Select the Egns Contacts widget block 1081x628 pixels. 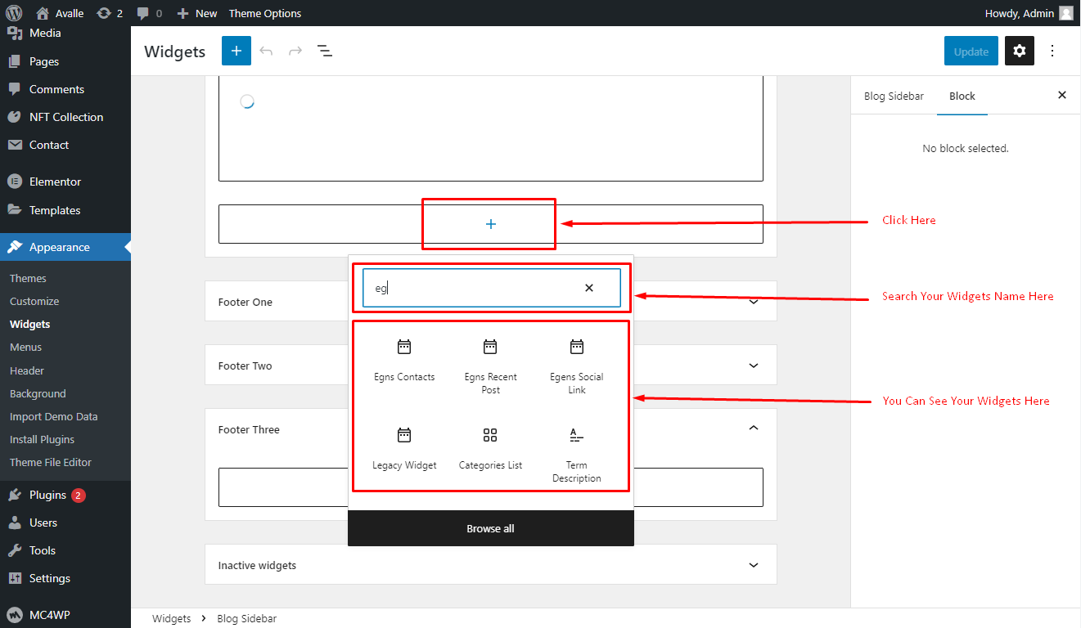(x=404, y=361)
